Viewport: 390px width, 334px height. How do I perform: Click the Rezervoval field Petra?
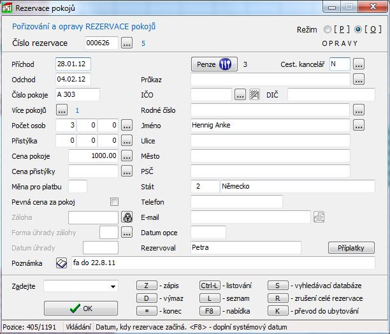[246, 248]
